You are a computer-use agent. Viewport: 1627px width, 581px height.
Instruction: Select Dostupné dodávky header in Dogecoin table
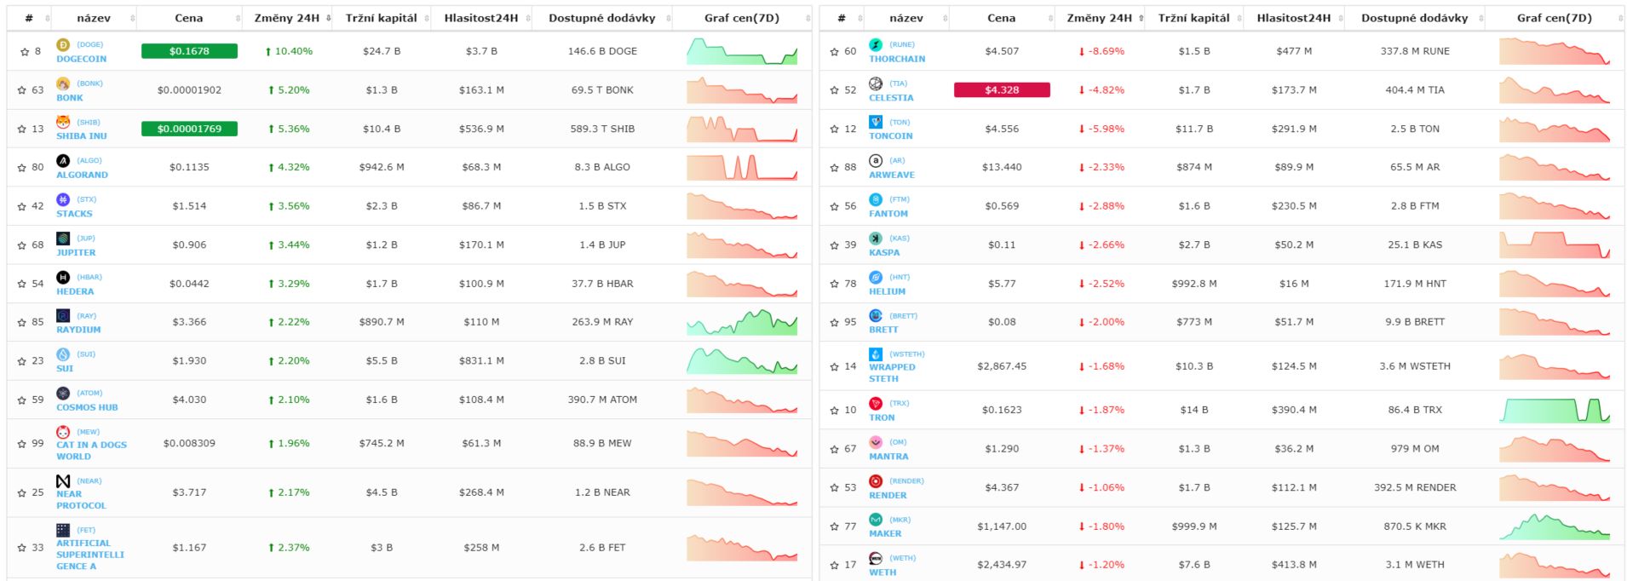[602, 18]
